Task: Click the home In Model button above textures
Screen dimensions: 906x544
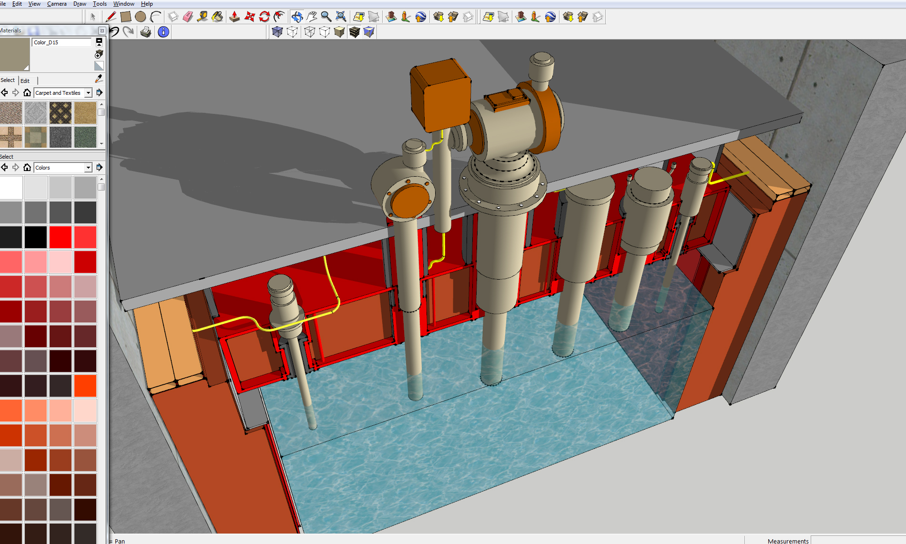Action: [x=27, y=92]
